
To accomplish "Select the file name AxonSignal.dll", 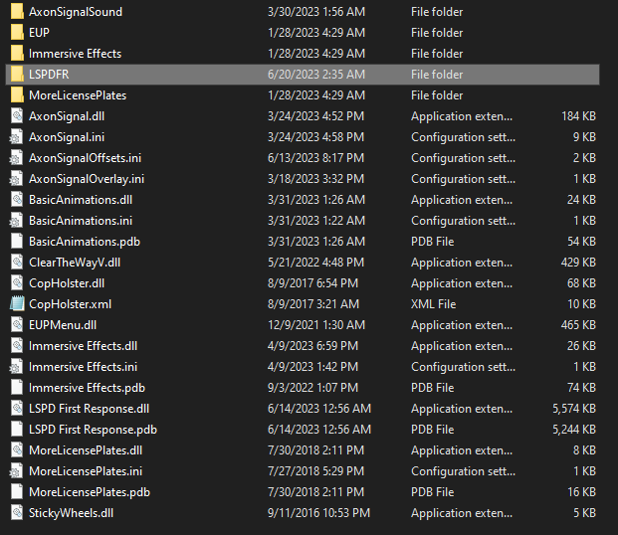I will 67,116.
